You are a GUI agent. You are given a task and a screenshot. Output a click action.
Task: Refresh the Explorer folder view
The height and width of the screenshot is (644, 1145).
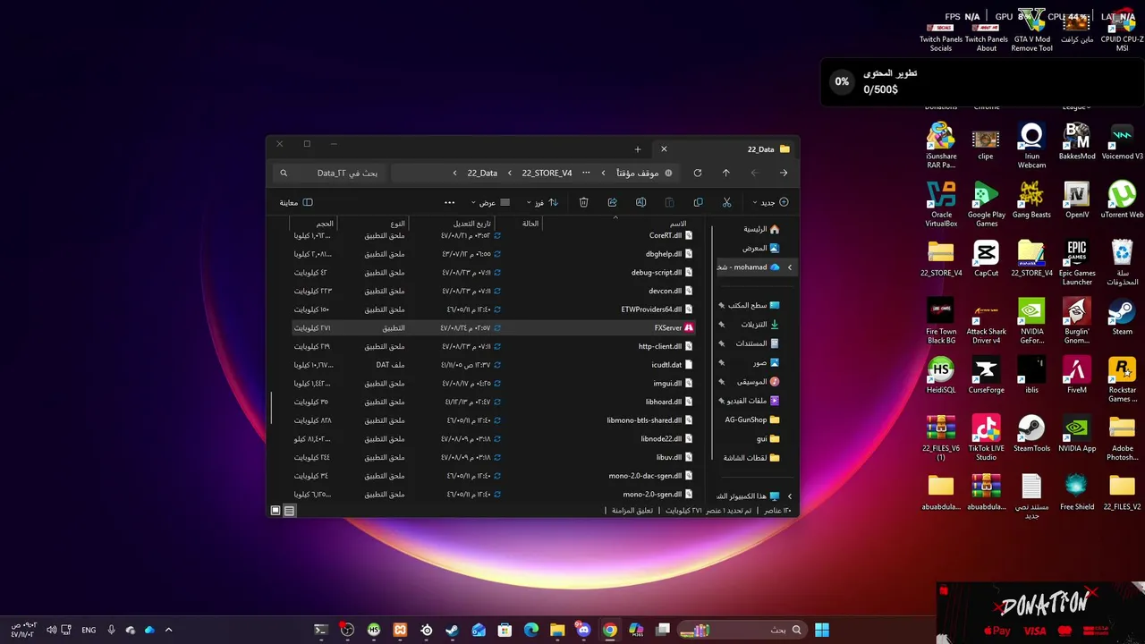pos(697,173)
